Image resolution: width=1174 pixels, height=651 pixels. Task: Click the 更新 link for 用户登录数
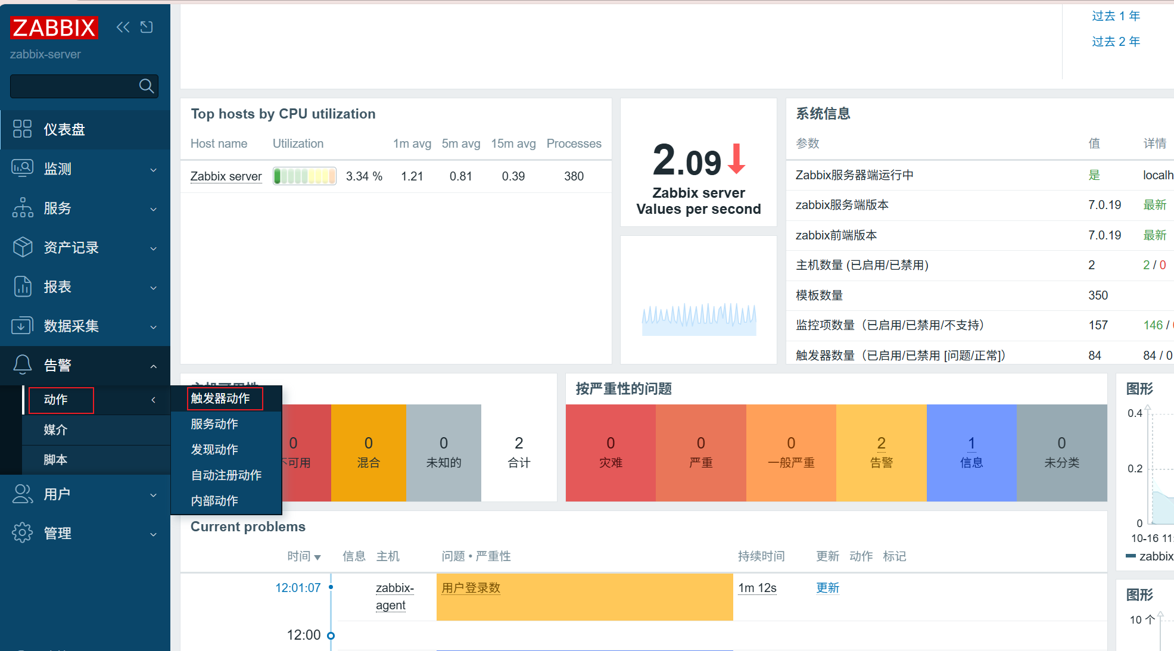coord(828,588)
